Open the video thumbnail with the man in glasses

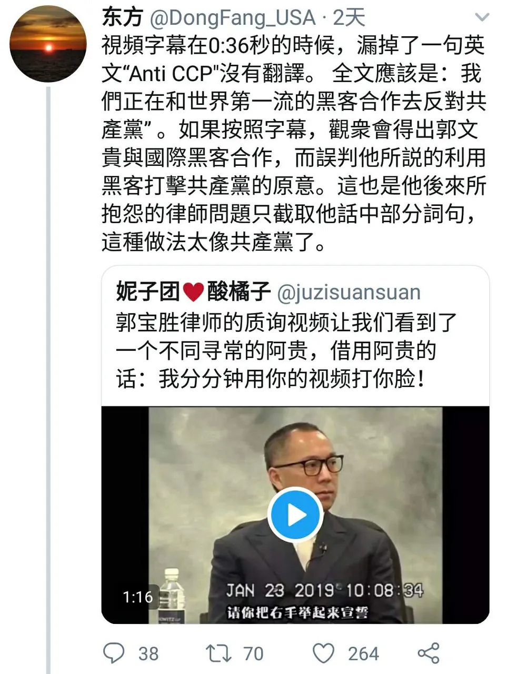[295, 515]
